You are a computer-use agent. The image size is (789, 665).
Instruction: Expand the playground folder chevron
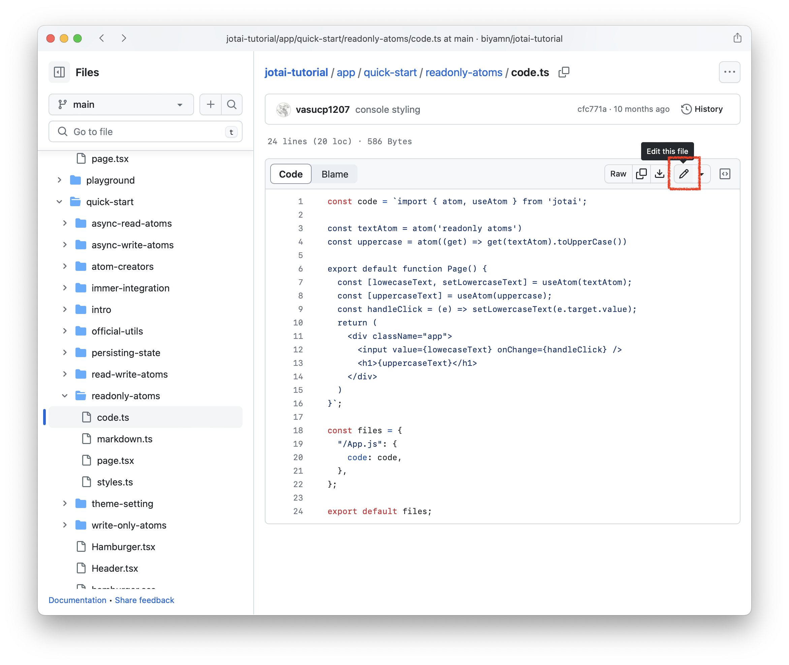[x=59, y=180]
